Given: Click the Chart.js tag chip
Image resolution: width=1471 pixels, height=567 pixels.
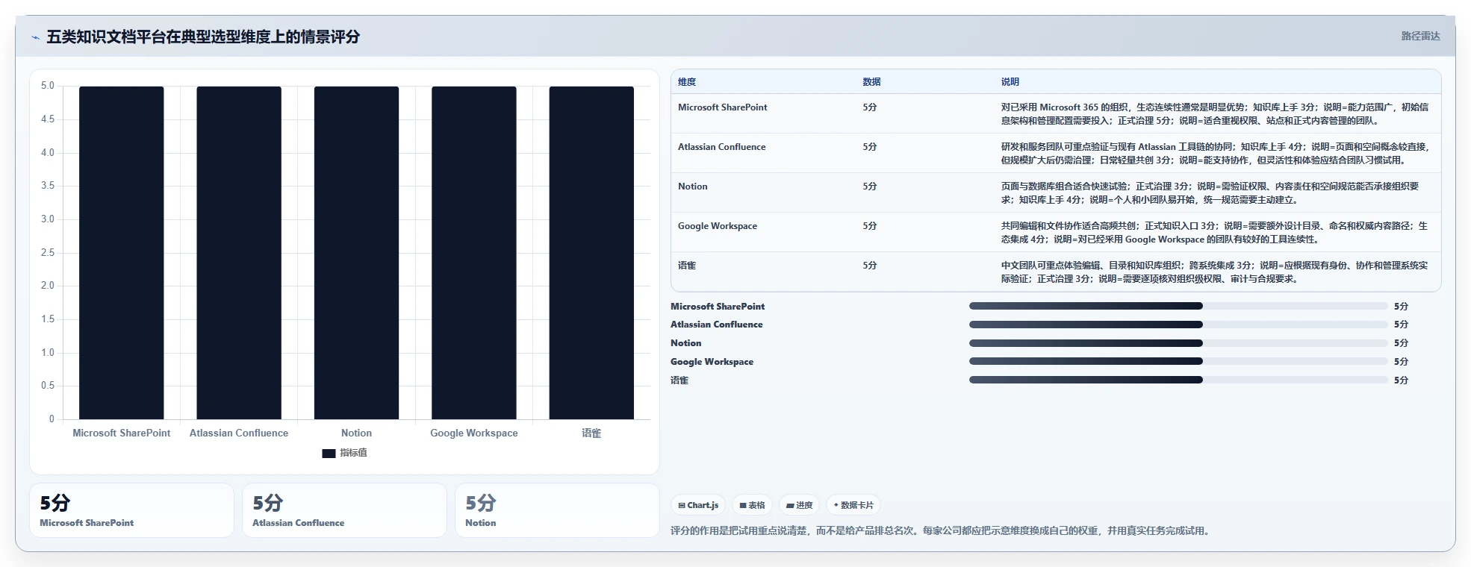Looking at the screenshot, I should pyautogui.click(x=698, y=505).
